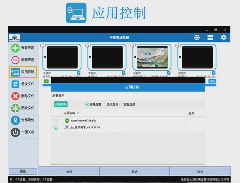The height and width of the screenshot is (183, 240).
Task: Select tablet 4 thumbnail of 宋老师
Action: click(x=197, y=57)
